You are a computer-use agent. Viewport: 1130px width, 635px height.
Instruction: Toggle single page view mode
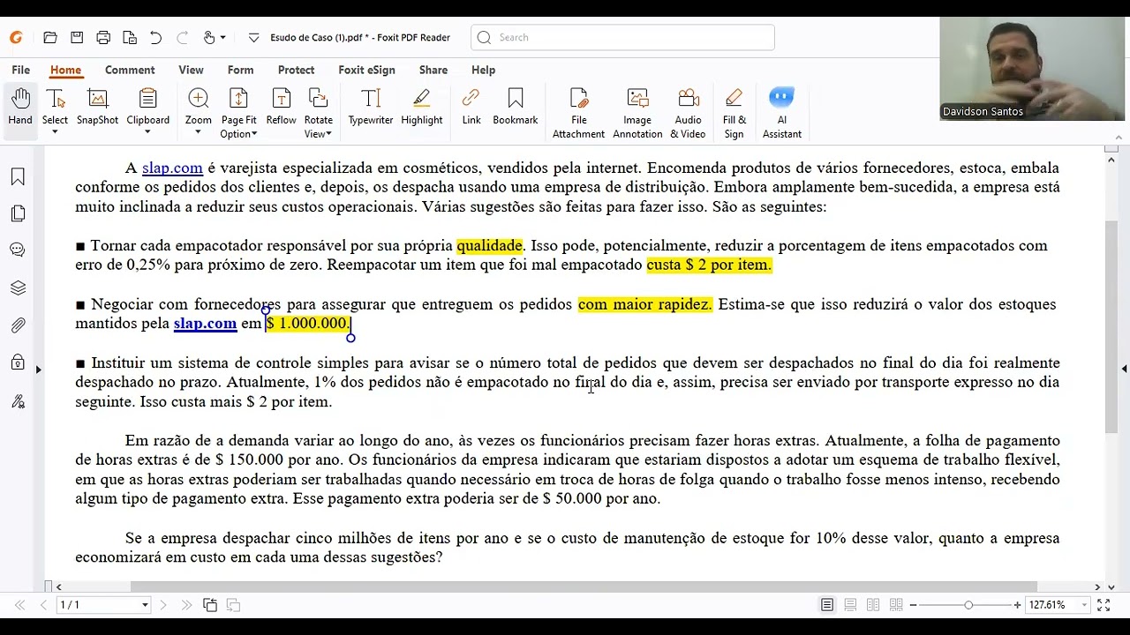point(827,605)
